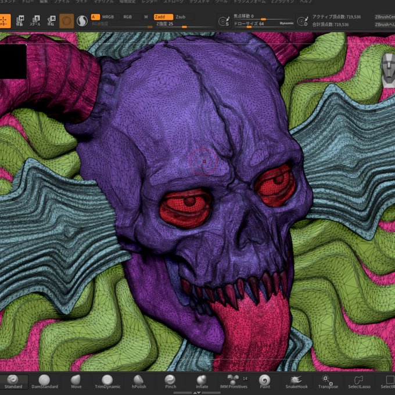
Task: Open the IMM Primitives brush
Action: tap(234, 381)
